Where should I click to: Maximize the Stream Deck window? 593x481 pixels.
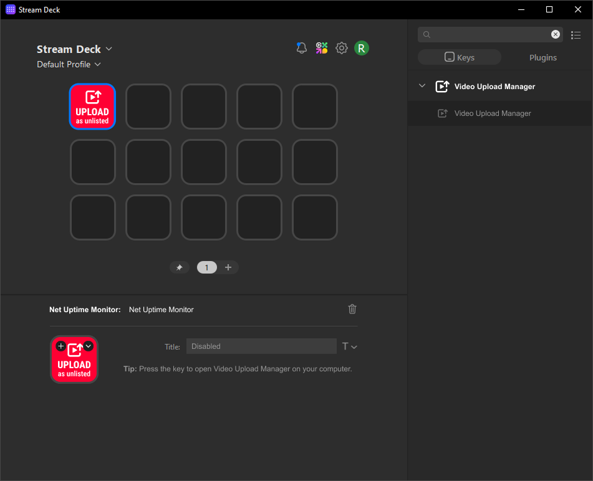549,9
